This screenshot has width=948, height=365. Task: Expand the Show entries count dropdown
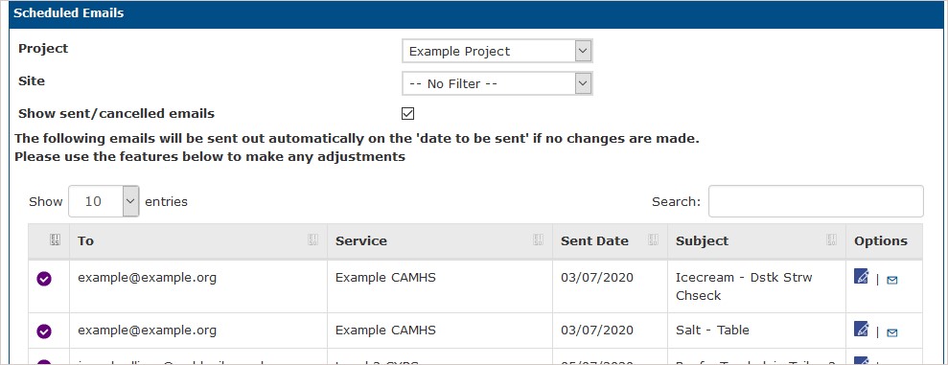(x=104, y=201)
